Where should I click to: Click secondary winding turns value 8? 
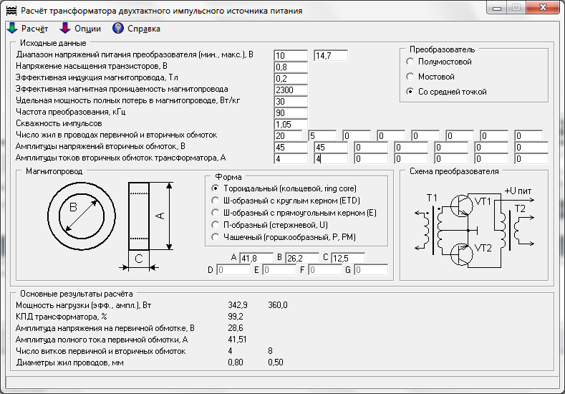click(270, 351)
